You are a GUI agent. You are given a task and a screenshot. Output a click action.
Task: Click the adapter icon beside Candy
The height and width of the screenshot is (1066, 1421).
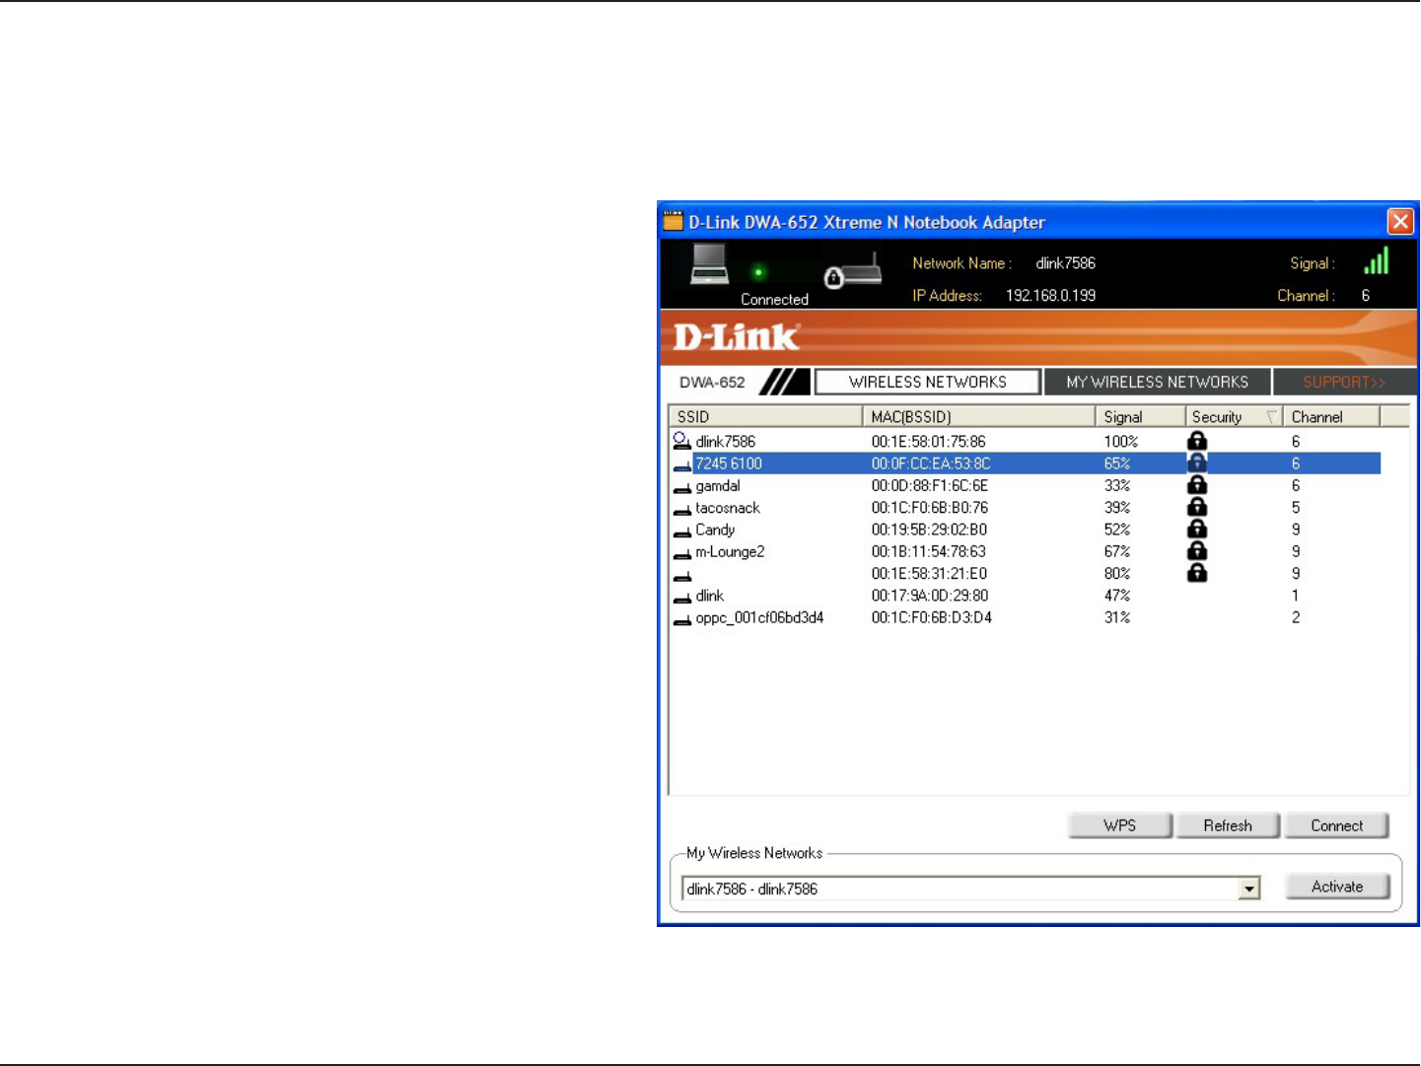tap(681, 532)
